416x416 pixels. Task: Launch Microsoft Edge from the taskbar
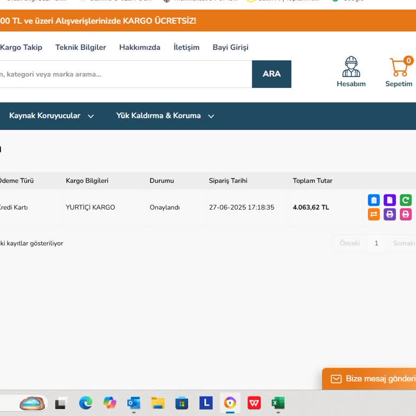click(86, 403)
